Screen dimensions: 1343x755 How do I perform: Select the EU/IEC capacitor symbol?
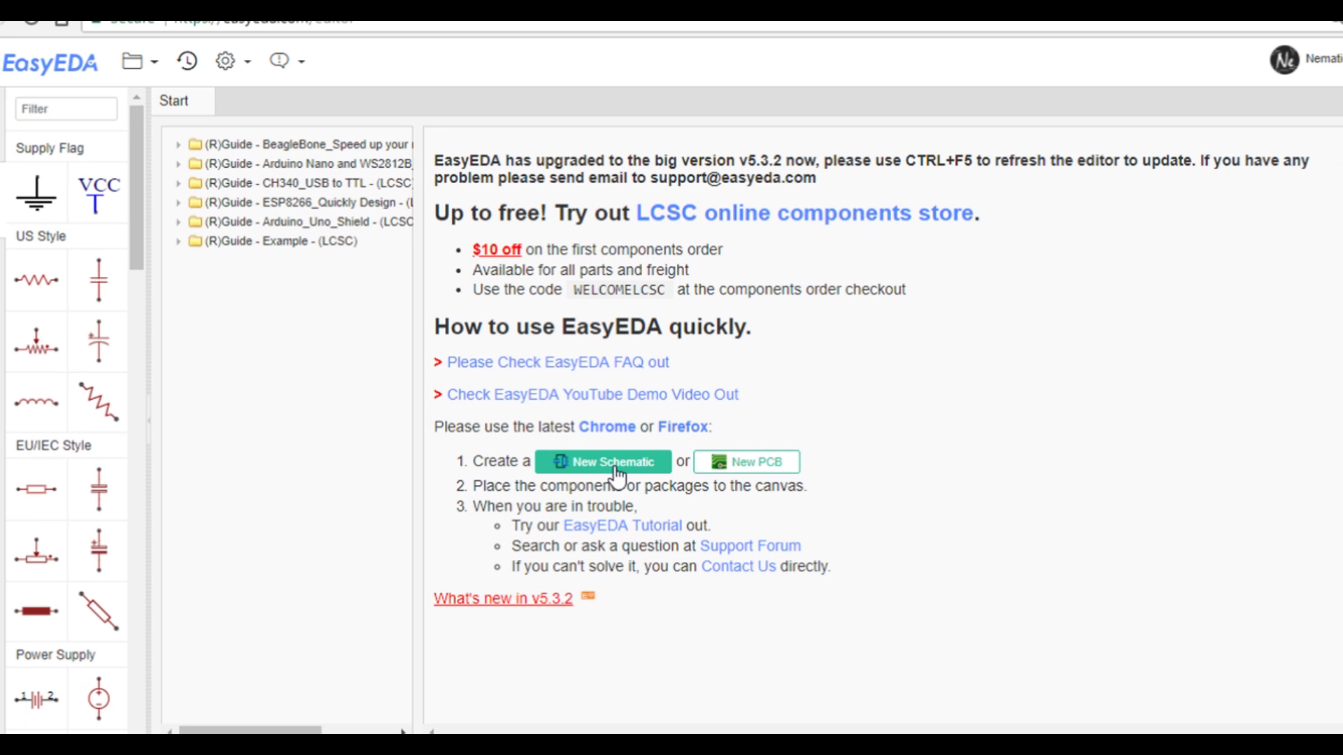pyautogui.click(x=99, y=489)
